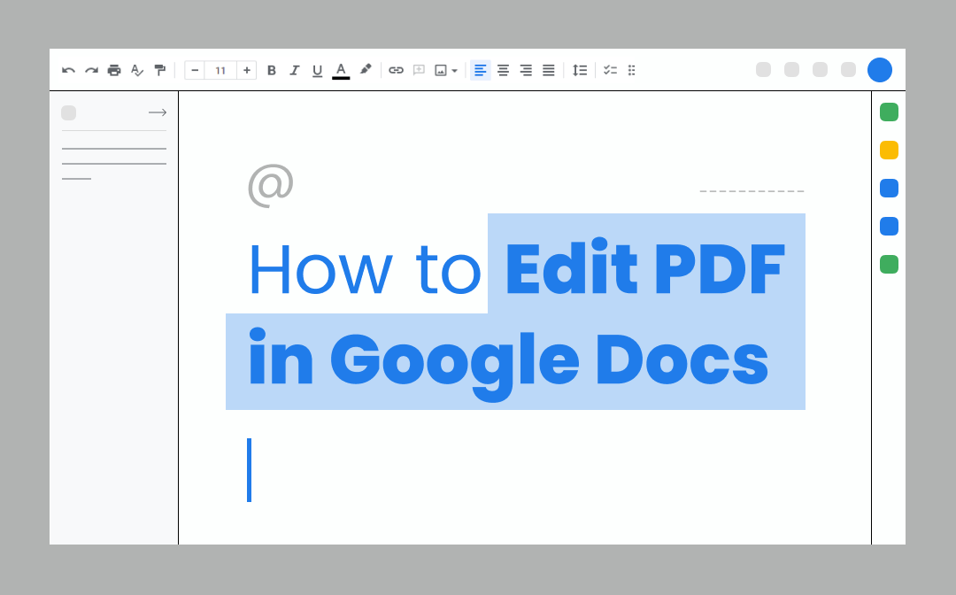Toggle Italic formatting
Viewport: 956px width, 595px height.
pos(295,71)
